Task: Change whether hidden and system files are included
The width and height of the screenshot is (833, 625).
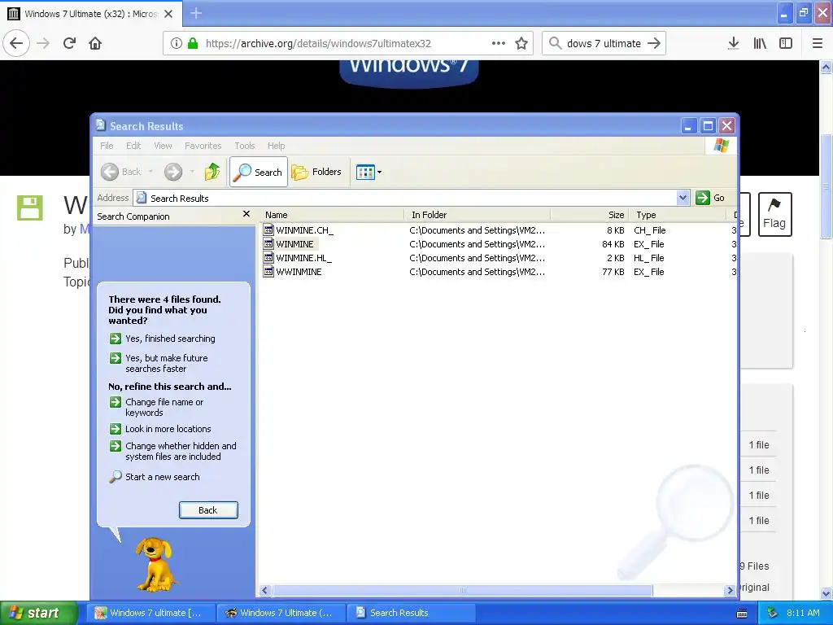Action: point(172,451)
